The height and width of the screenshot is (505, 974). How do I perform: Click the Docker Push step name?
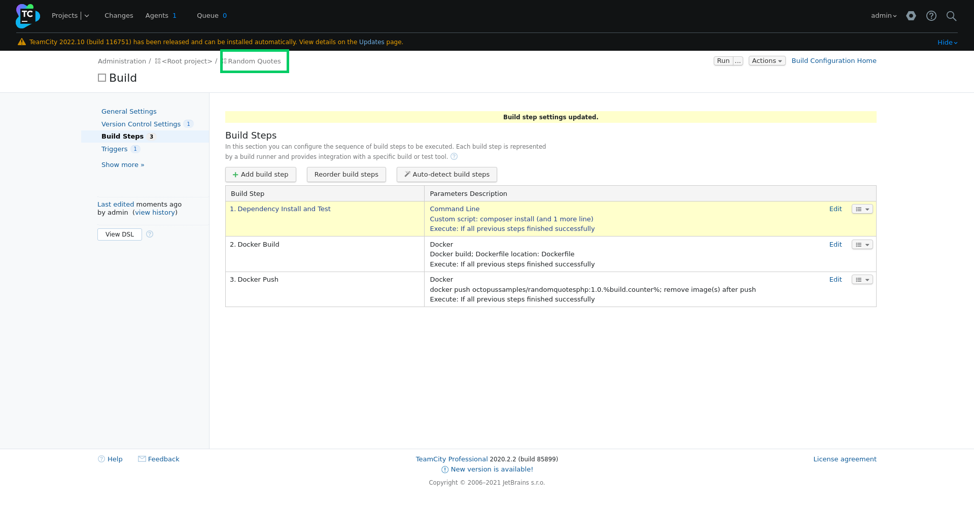258,280
